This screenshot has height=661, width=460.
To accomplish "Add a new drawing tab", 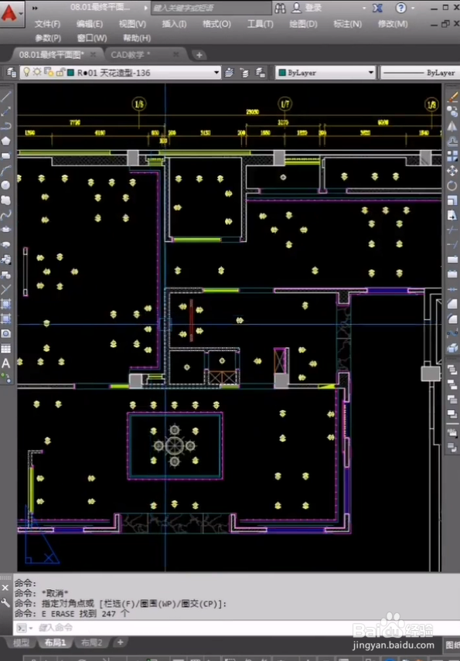I will click(x=199, y=55).
